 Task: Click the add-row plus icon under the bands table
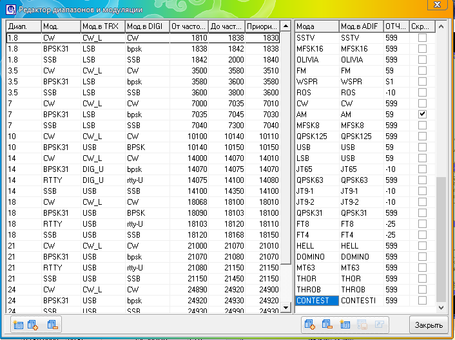[x=34, y=324]
